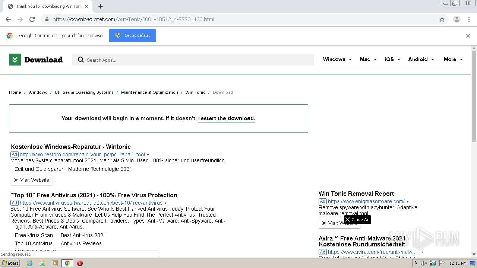Viewport: 477px width, 268px height.
Task: Click the Action Center flag icon
Action: (x=442, y=263)
